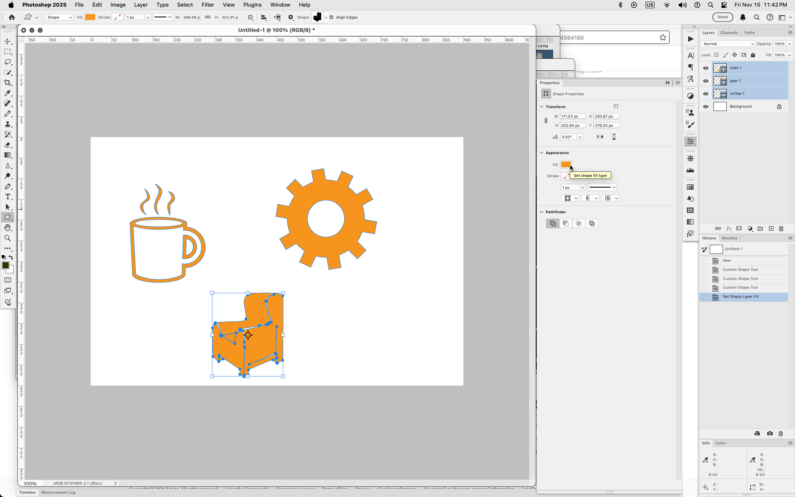The height and width of the screenshot is (497, 795).
Task: Open the Add layer style menu
Action: pos(729,228)
